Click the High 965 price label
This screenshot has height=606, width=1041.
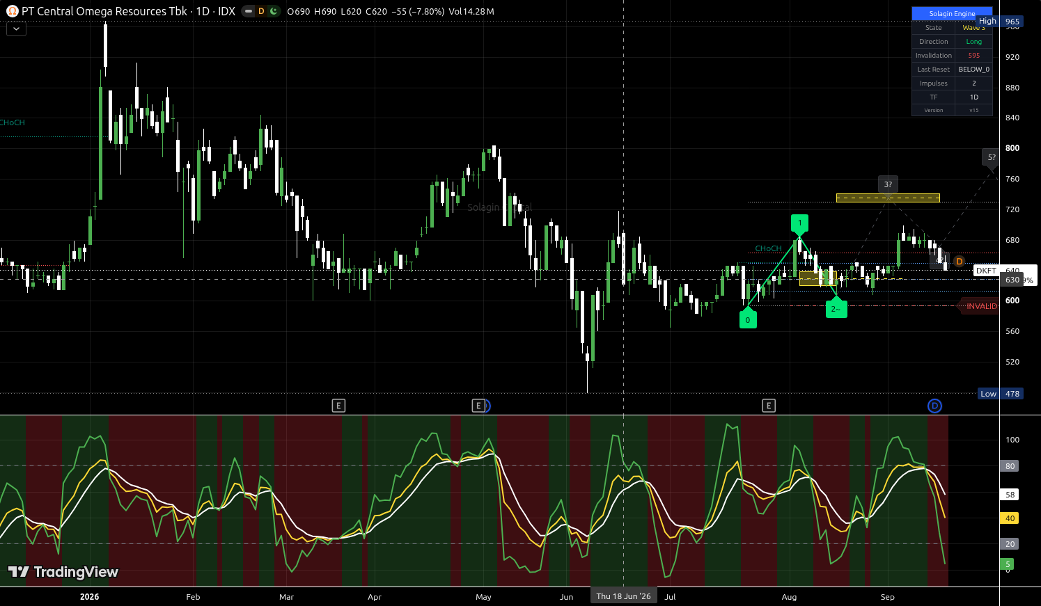(1001, 22)
